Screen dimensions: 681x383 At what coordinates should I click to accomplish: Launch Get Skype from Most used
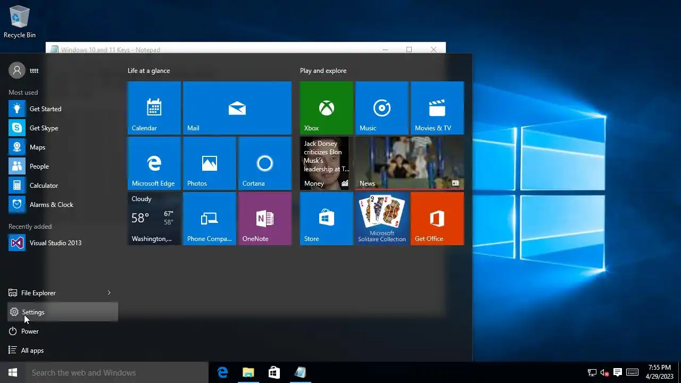(63, 128)
